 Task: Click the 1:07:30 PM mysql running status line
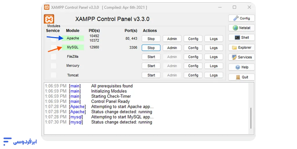[99, 122]
